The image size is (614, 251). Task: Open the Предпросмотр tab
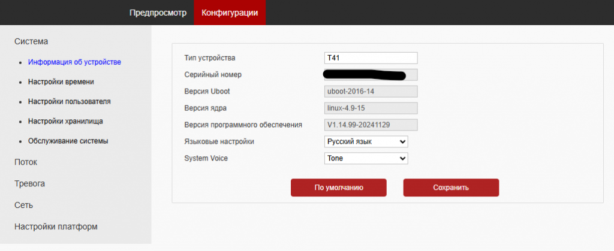[x=158, y=13]
